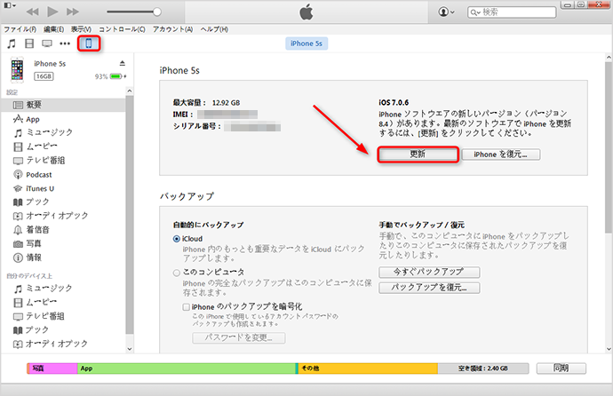The width and height of the screenshot is (613, 396).
Task: Click the バックアップを復元... button
Action: [429, 288]
